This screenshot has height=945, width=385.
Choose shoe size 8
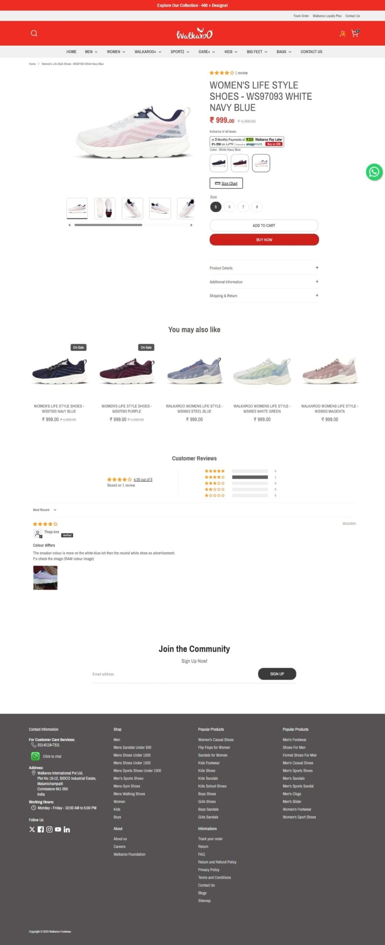pos(257,207)
